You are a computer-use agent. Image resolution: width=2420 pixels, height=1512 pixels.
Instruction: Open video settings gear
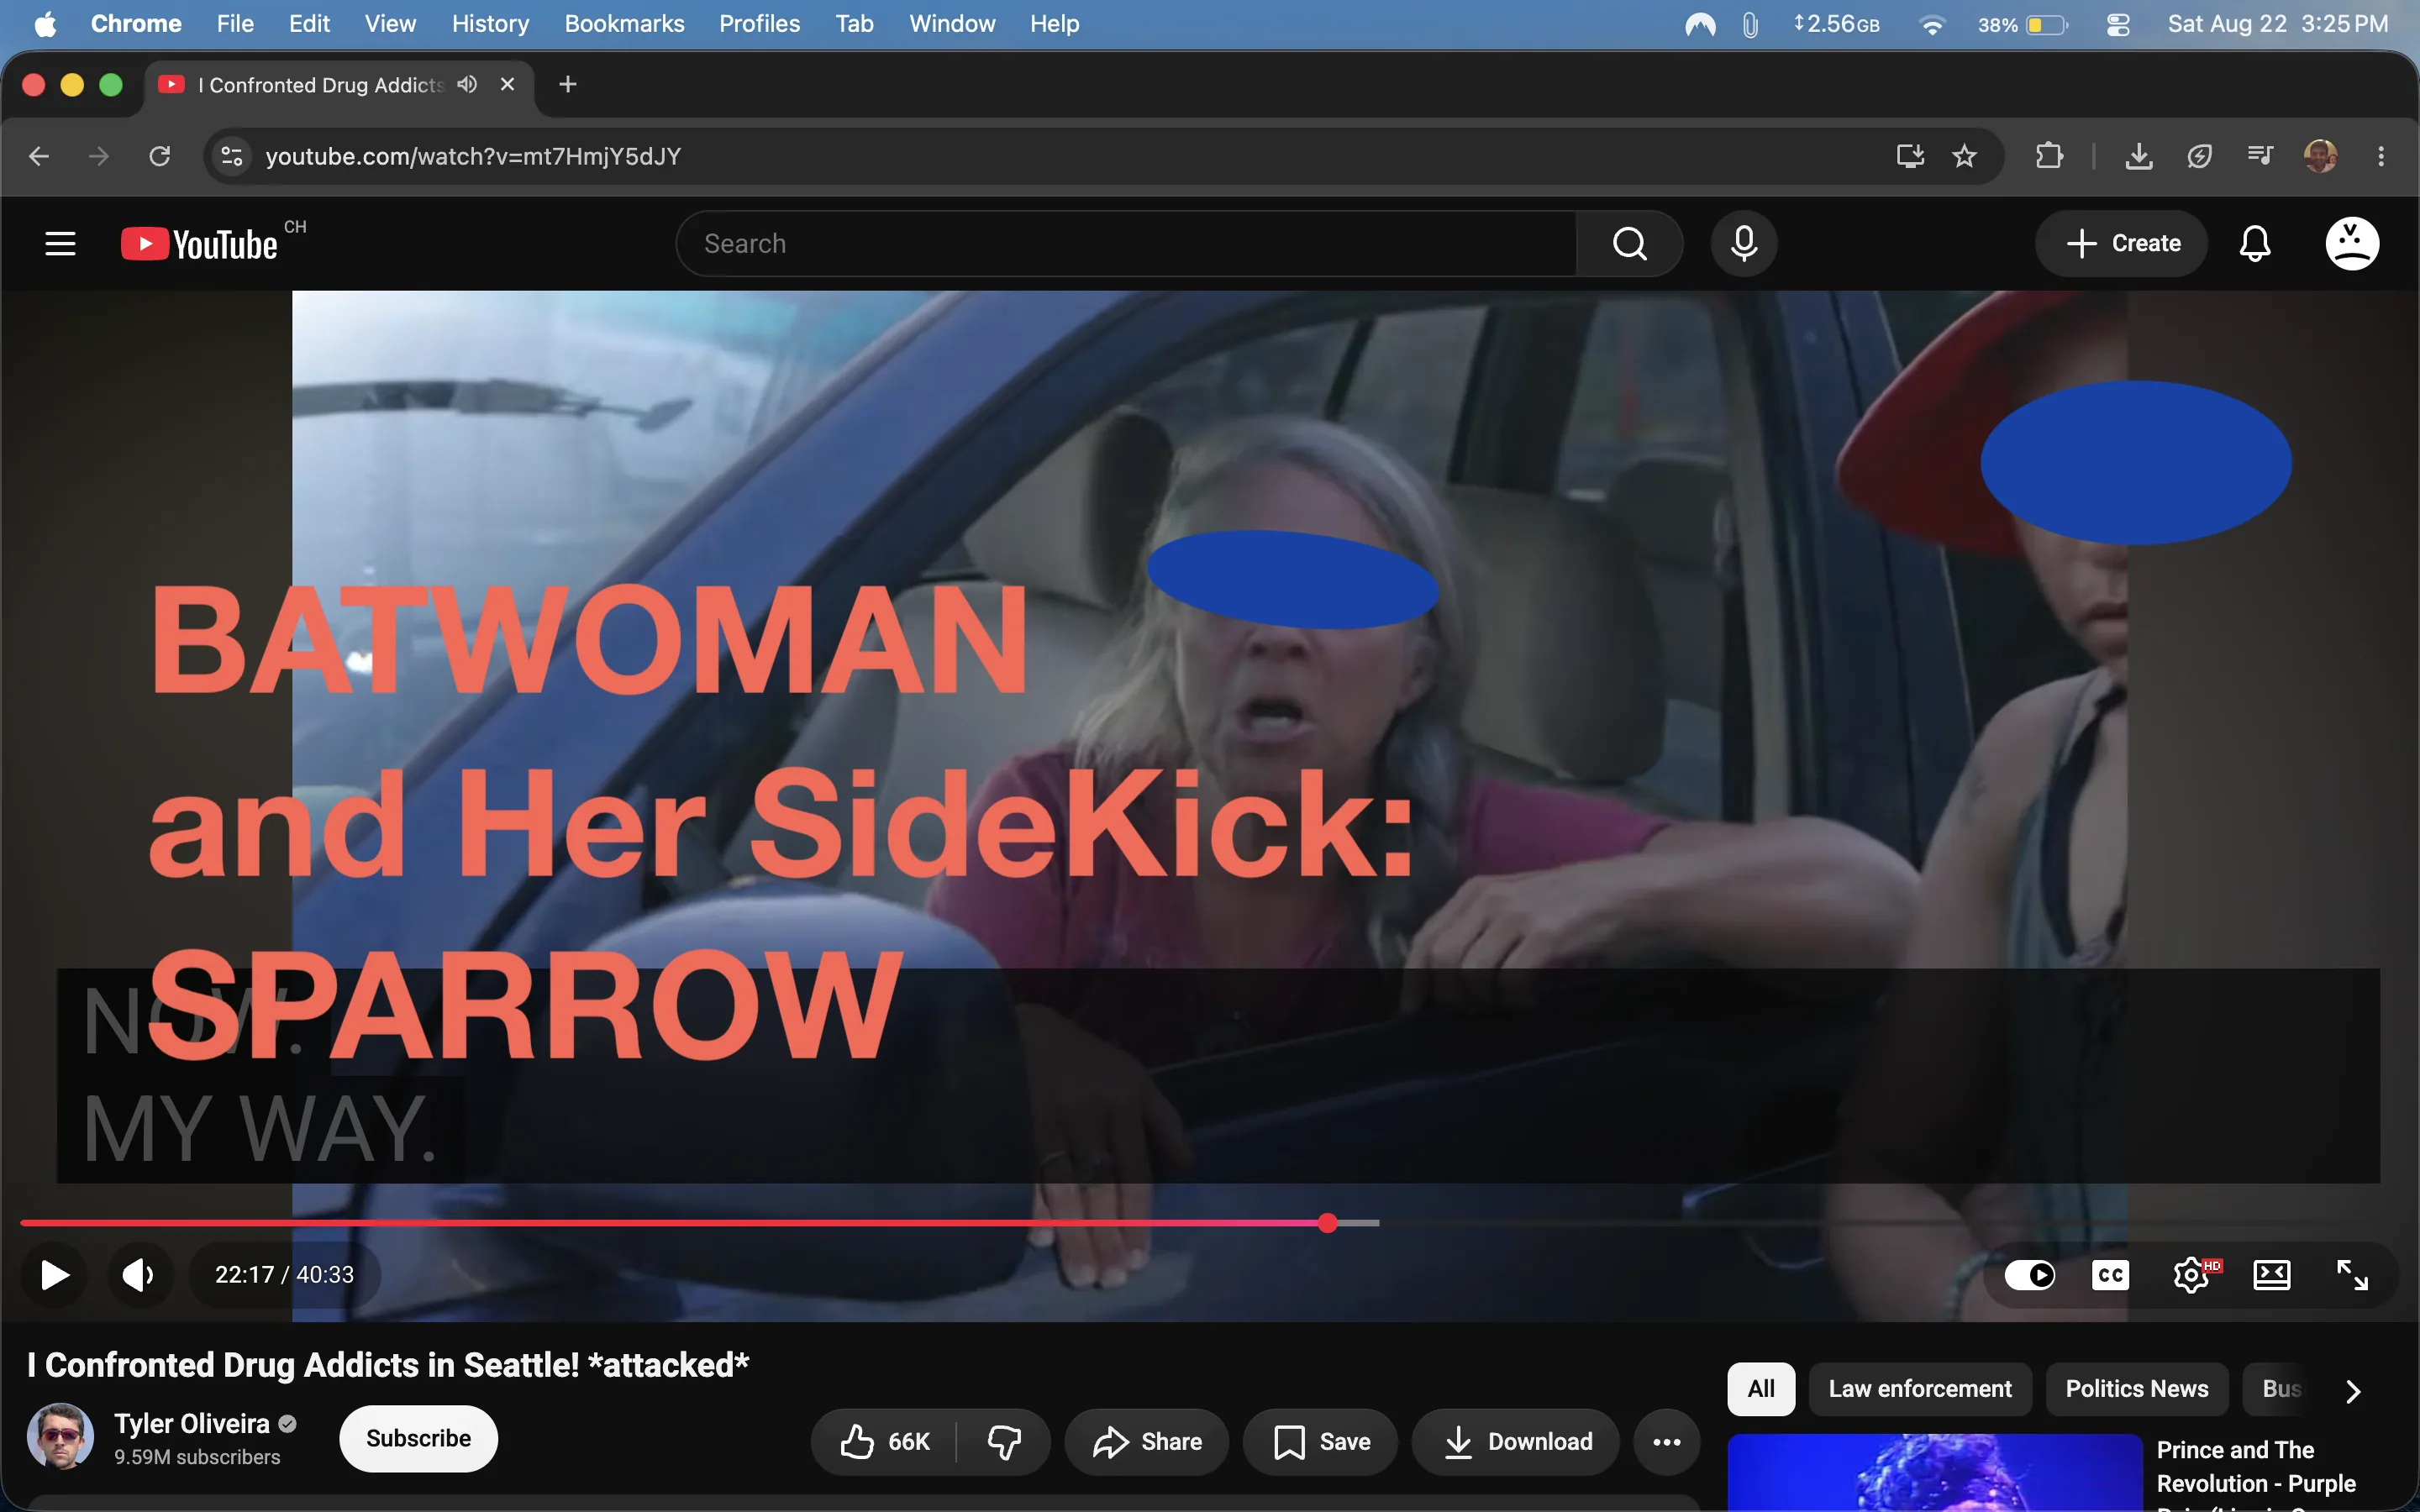(x=2191, y=1274)
